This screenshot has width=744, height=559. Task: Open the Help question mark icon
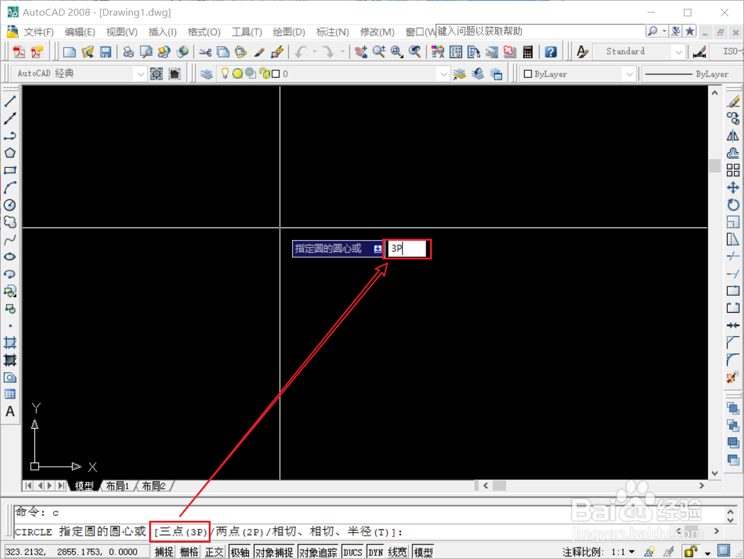pos(550,52)
